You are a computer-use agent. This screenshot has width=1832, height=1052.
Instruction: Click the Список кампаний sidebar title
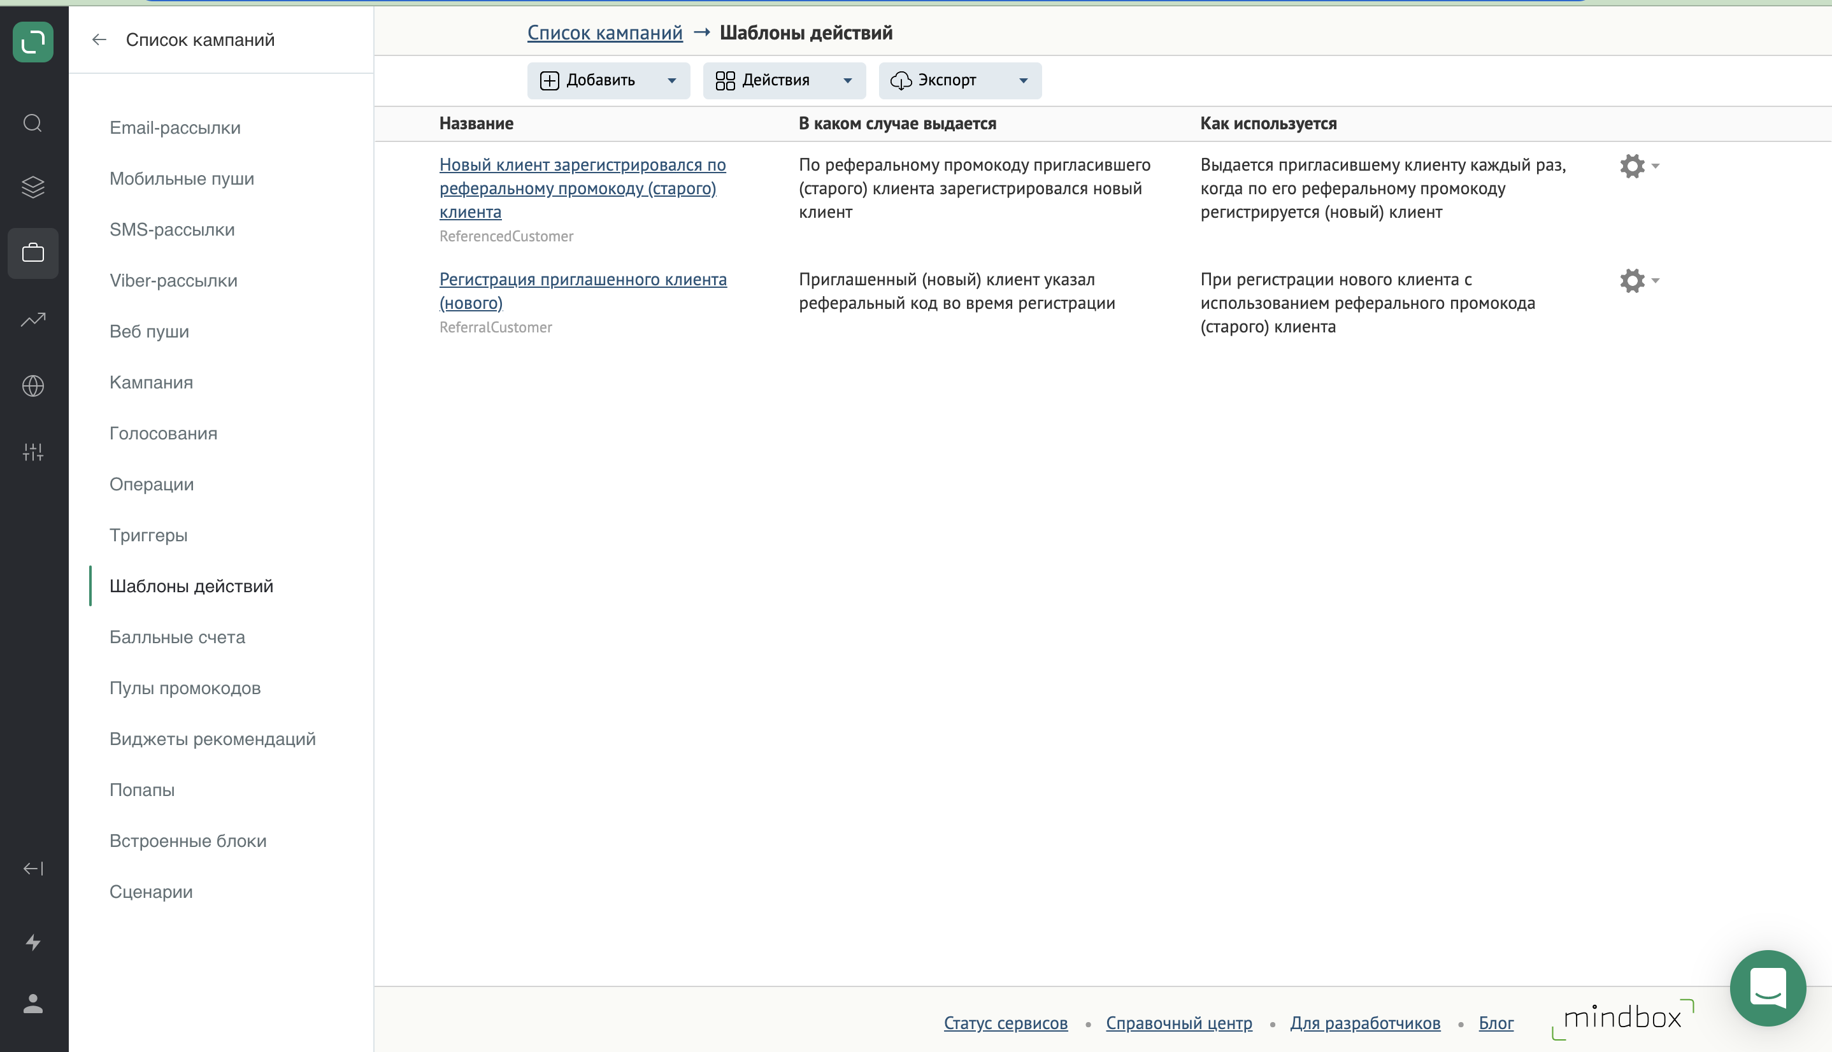(x=200, y=39)
